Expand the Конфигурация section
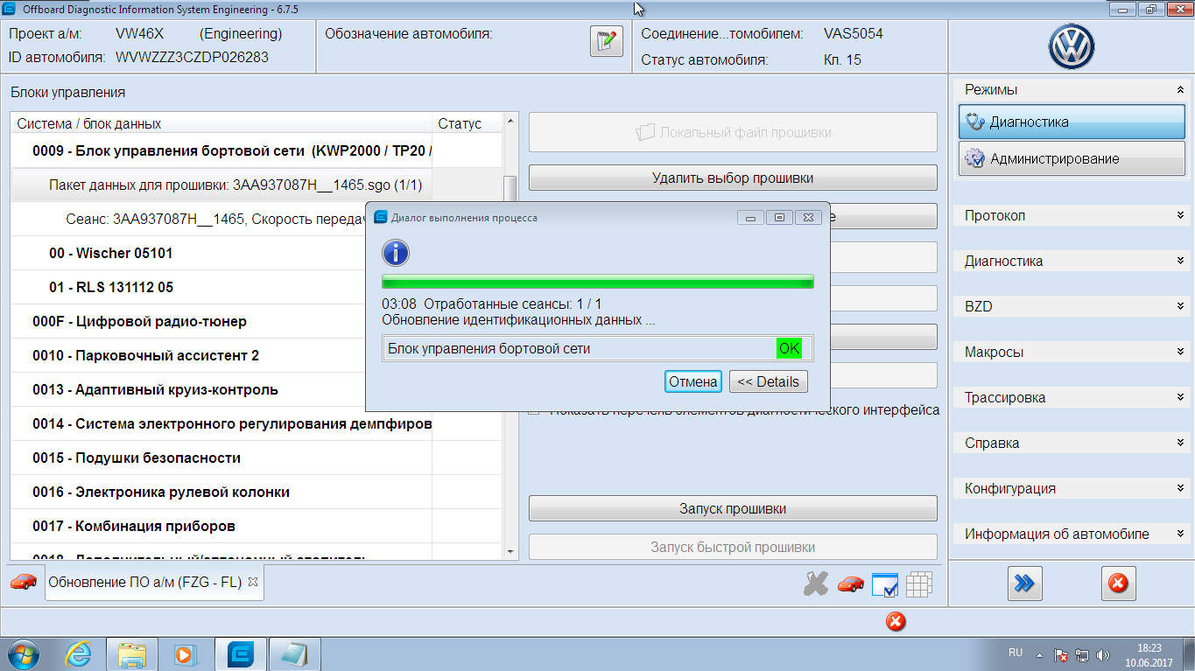This screenshot has width=1195, height=671. click(x=1180, y=488)
